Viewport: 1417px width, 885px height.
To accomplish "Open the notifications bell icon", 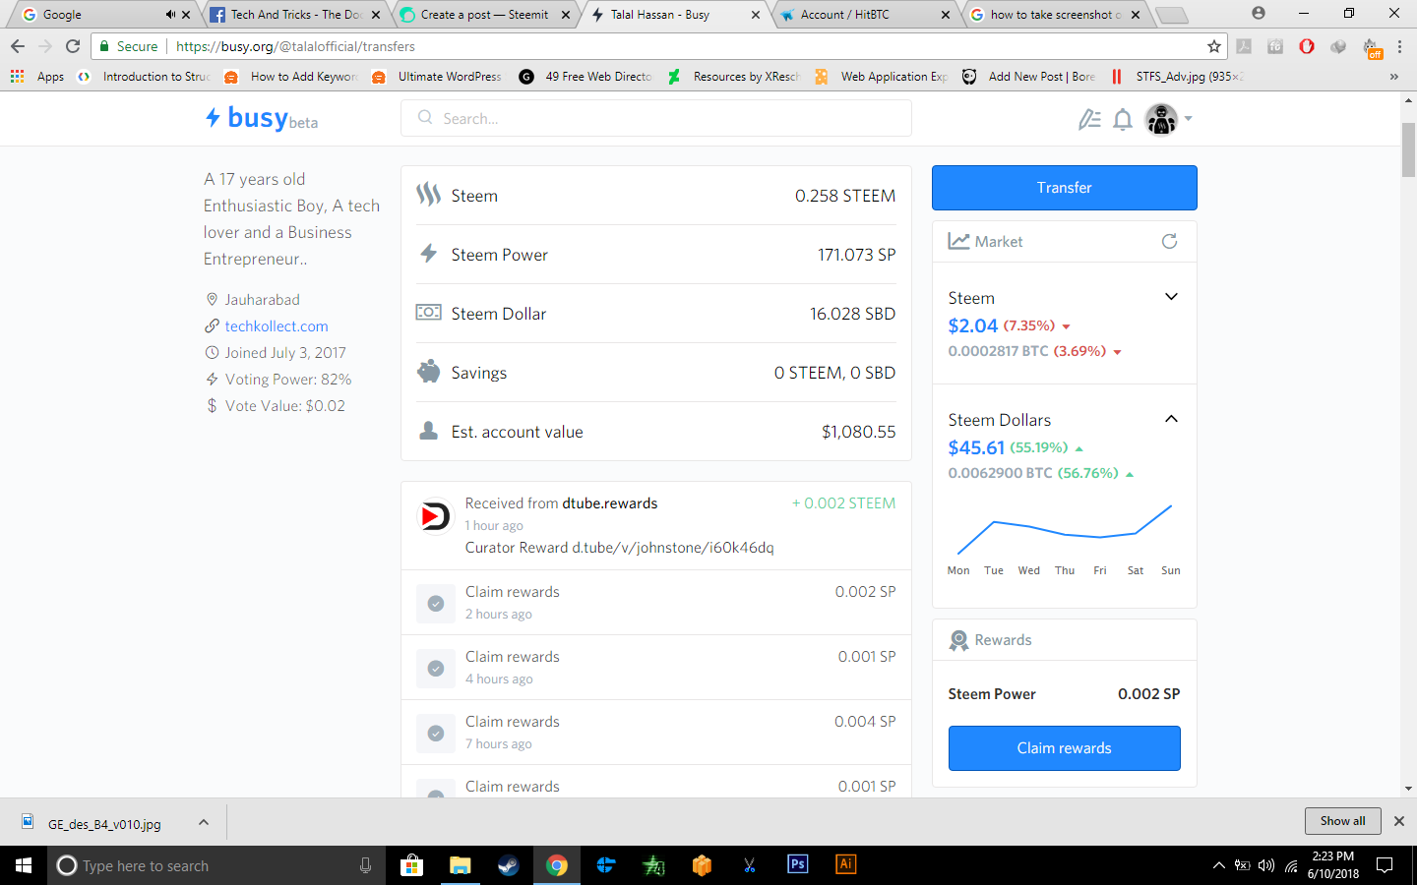I will 1123,119.
